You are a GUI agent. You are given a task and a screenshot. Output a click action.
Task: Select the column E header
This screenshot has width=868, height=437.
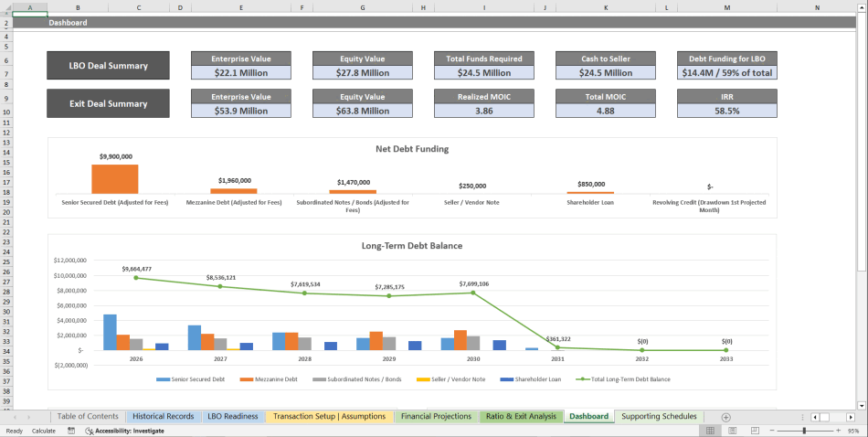click(240, 7)
